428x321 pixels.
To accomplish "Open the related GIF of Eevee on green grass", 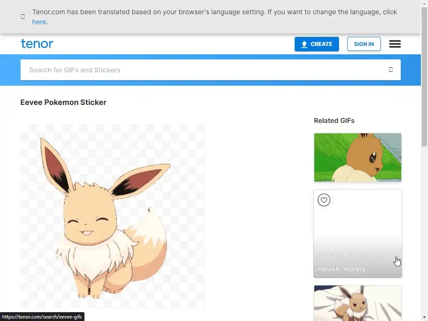I will click(x=358, y=158).
